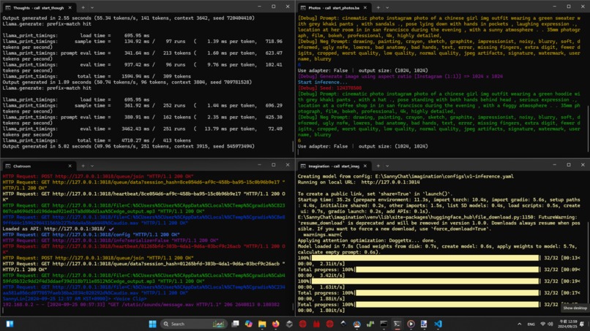Click the progress bar showing 3.42it/s

[x=447, y=270]
